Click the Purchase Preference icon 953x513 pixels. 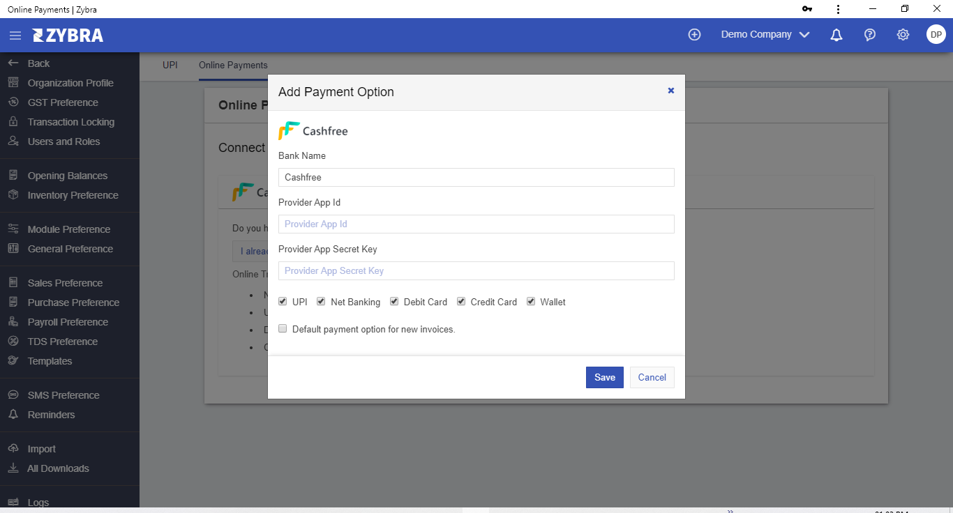[x=13, y=302]
